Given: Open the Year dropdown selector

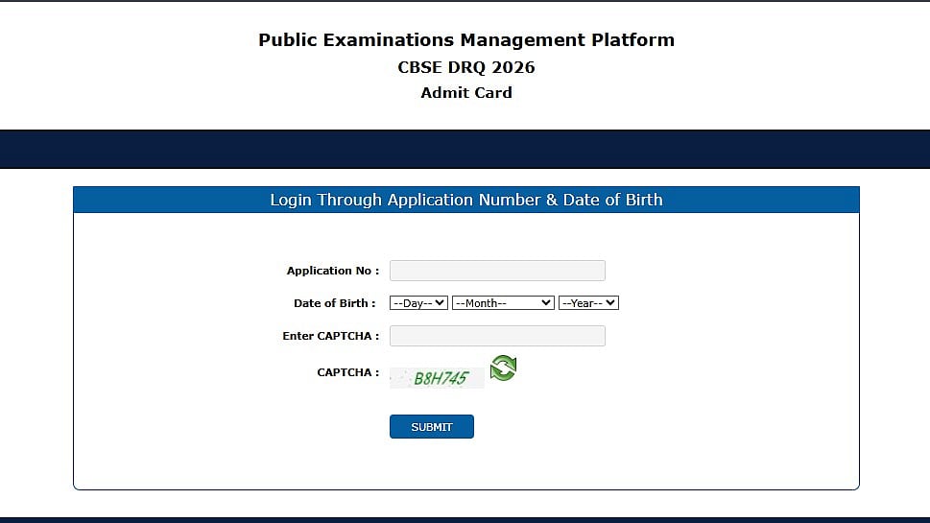Looking at the screenshot, I should tap(588, 303).
